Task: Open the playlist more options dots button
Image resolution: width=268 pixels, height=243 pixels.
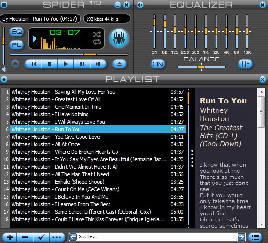Action: (57, 237)
